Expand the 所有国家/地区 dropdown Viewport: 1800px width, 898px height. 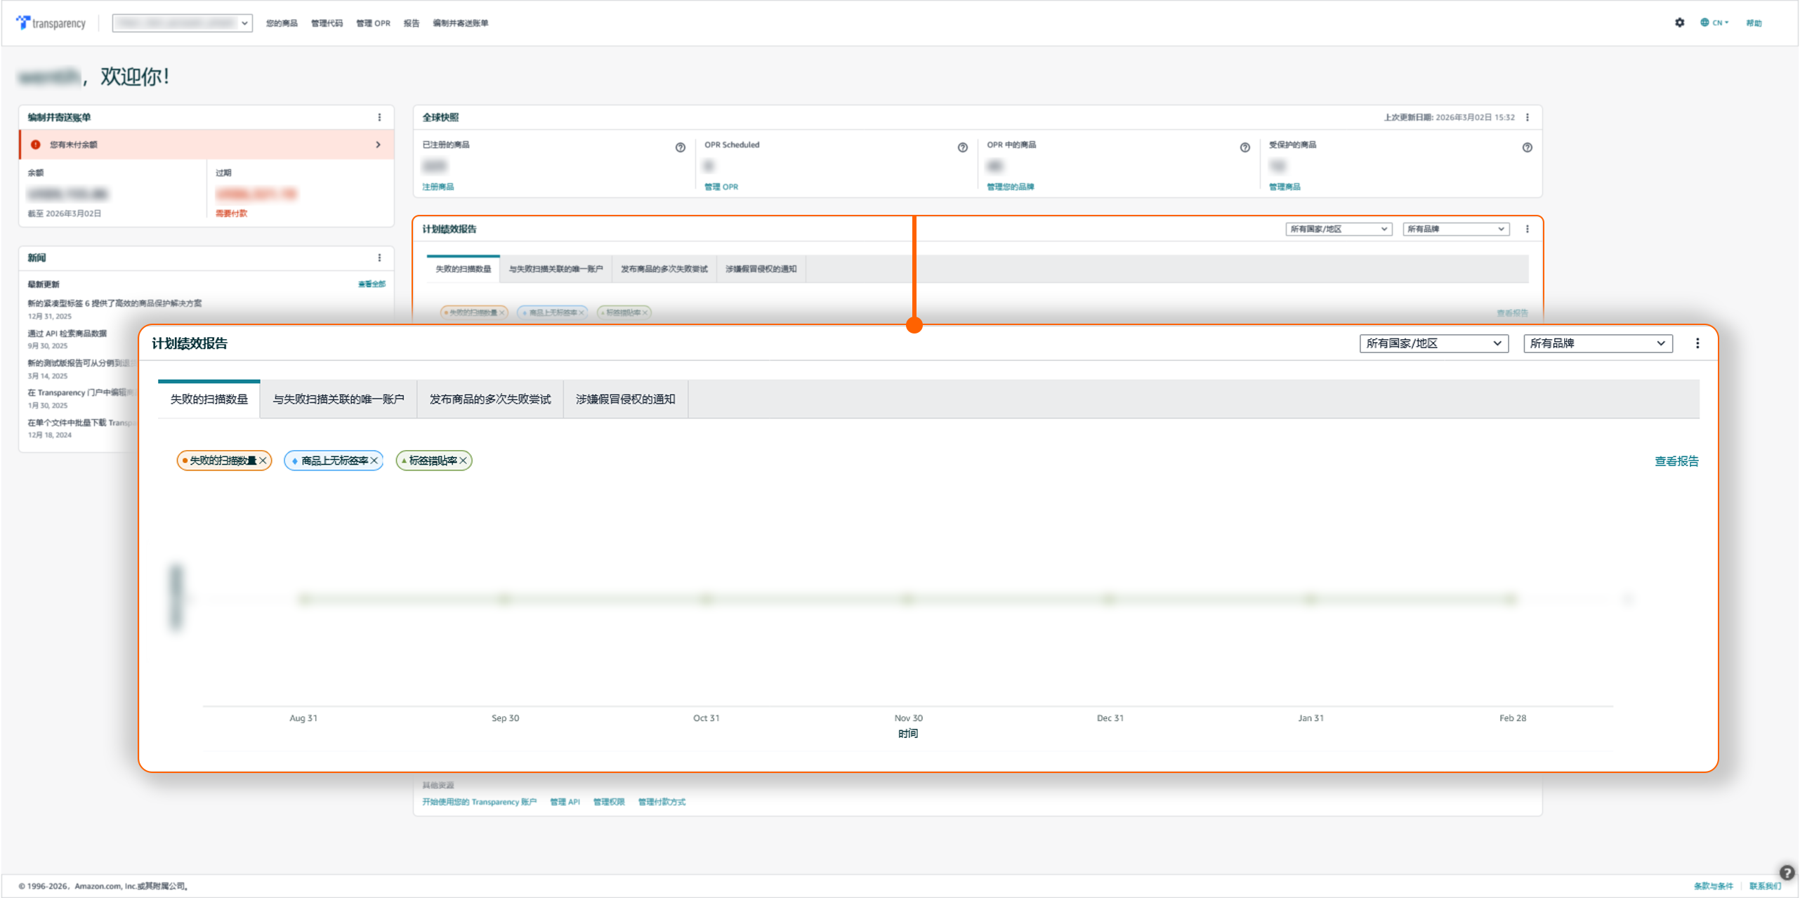coord(1433,343)
